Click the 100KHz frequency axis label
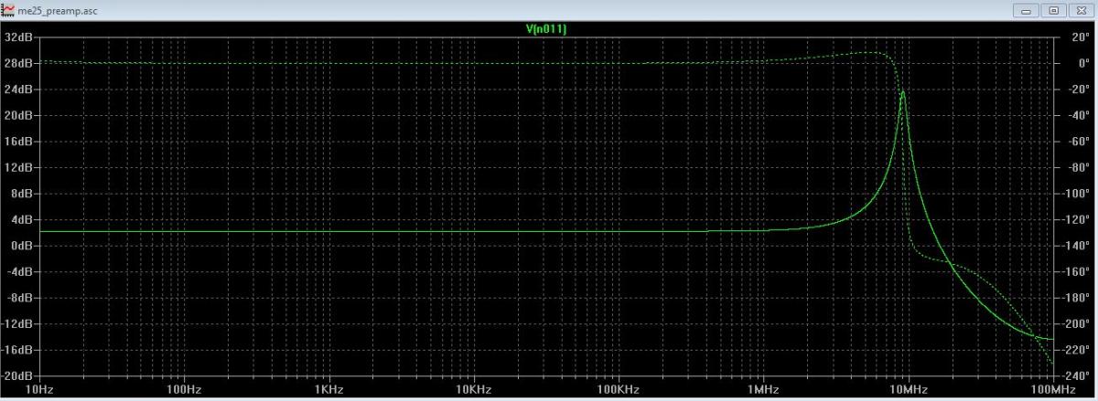 [618, 390]
